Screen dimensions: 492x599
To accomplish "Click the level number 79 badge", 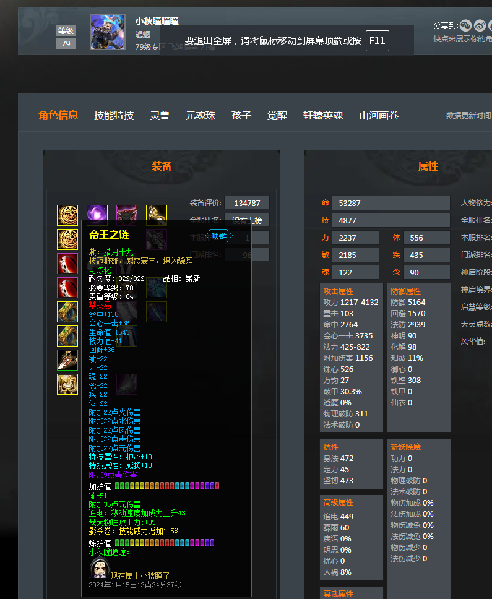I will click(x=66, y=43).
